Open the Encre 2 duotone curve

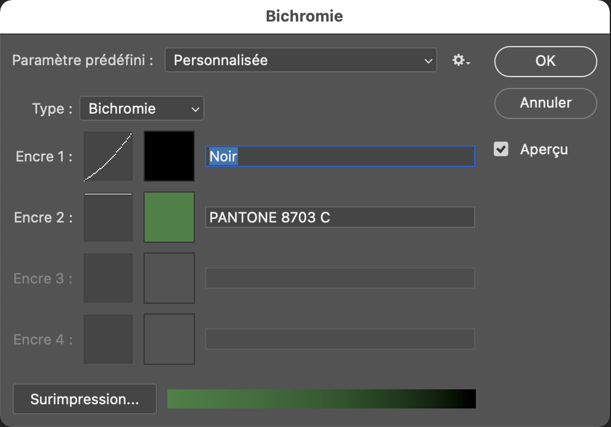(x=108, y=217)
